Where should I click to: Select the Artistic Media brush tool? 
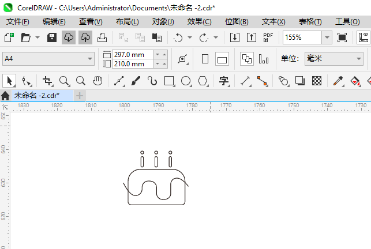136,81
